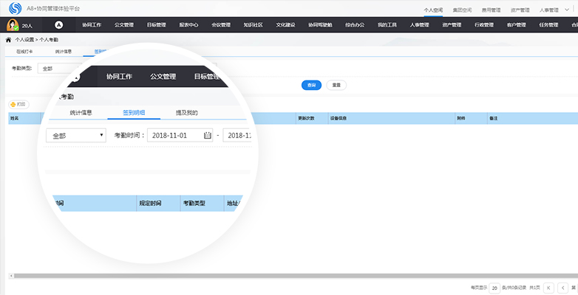Open the user avatar profile icon
The image size is (578, 295).
[13, 25]
